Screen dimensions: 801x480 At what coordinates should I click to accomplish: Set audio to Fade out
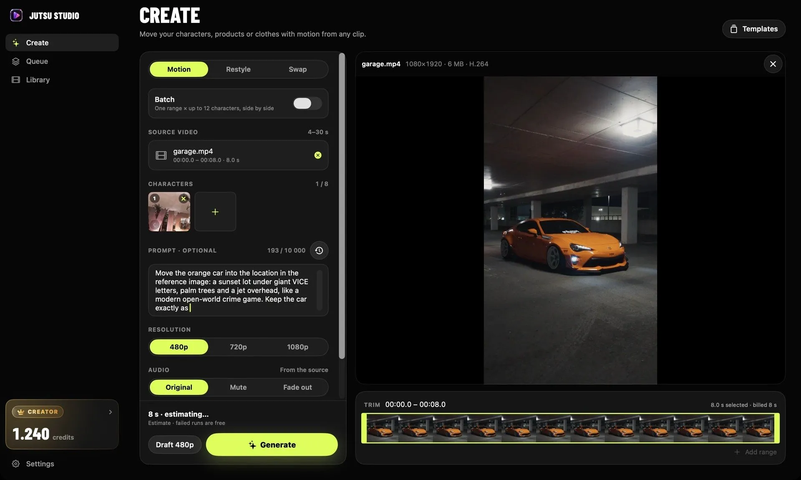[297, 387]
